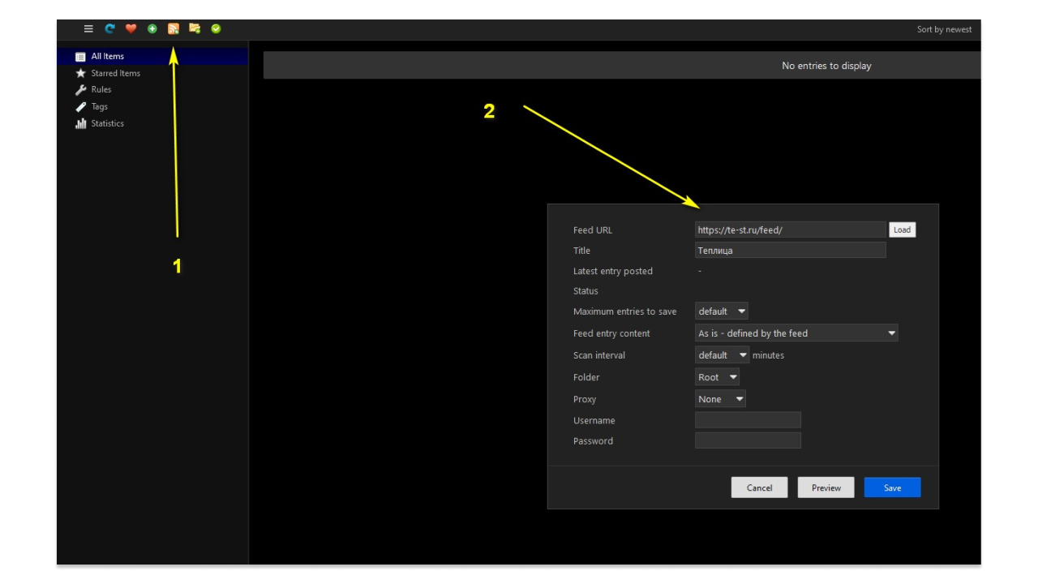Click into the Username input field
Screen dimensions: 1038x584
[748, 420]
